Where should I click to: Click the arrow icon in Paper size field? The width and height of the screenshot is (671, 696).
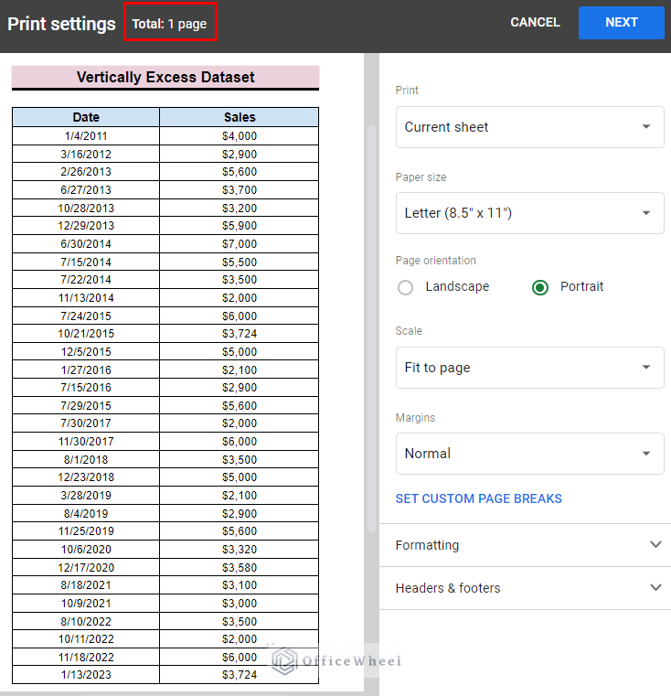646,214
